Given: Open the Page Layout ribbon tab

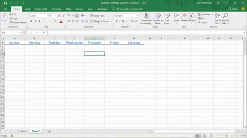Looking at the screenshot, I should (x=41, y=9).
